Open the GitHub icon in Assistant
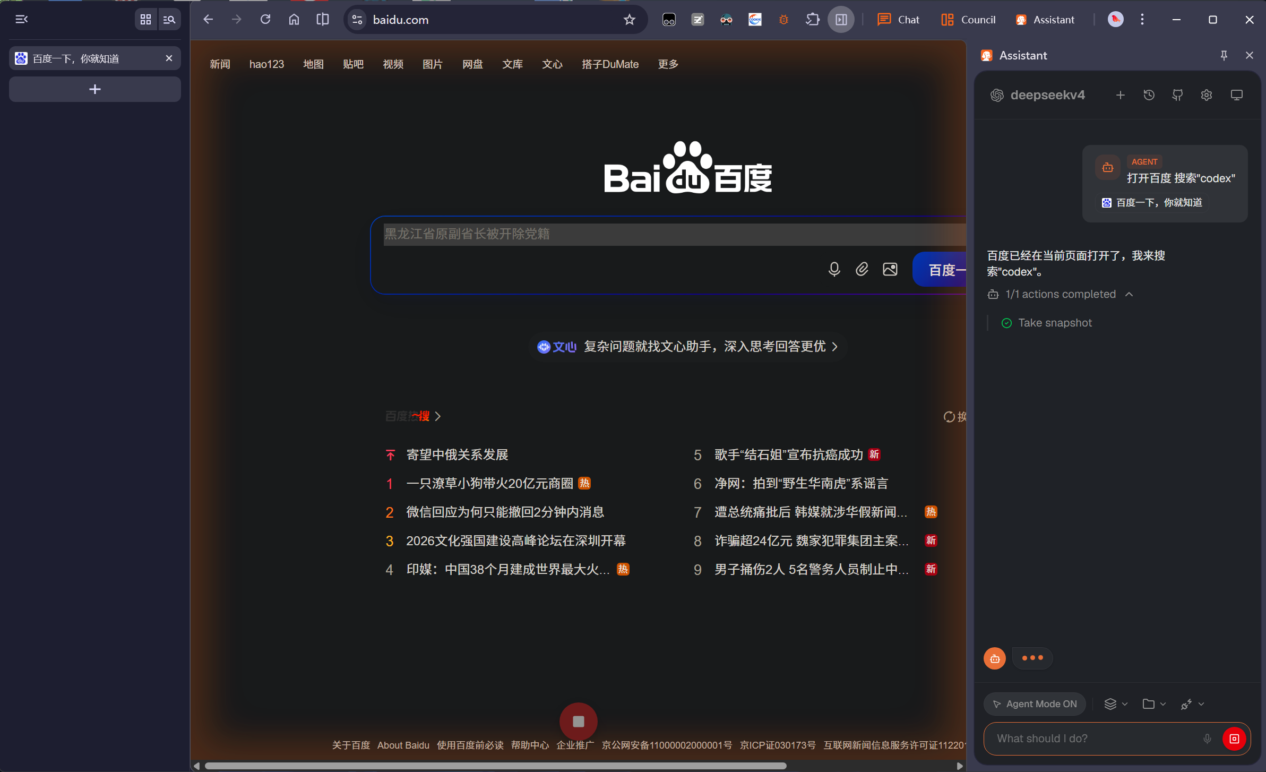The image size is (1266, 772). point(1178,95)
